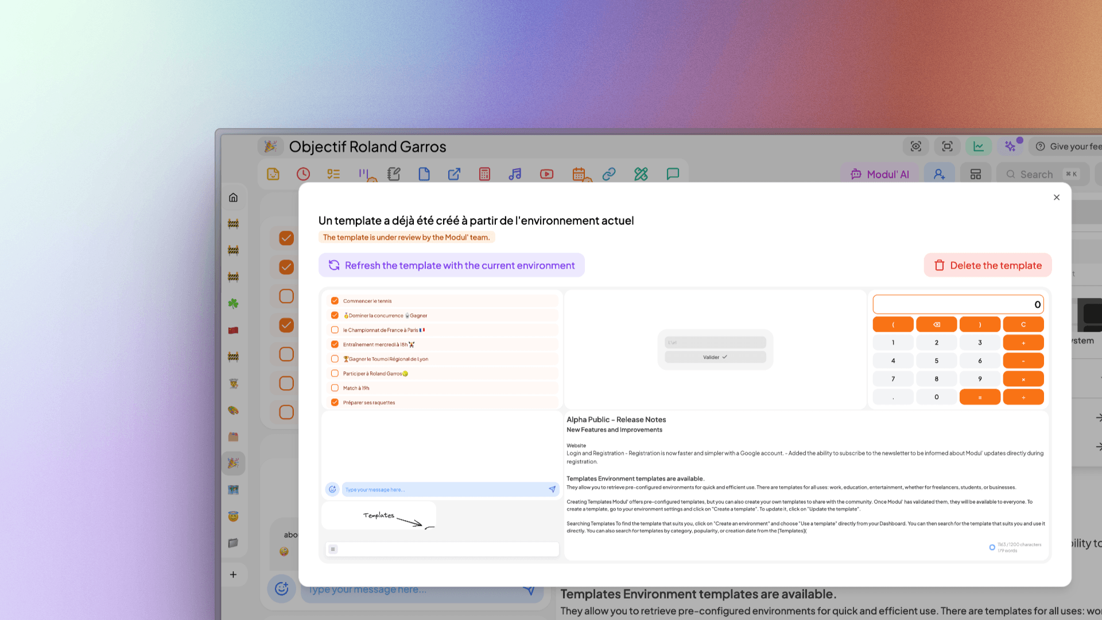
Task: Click 'Give your feedback' button
Action: [x=1066, y=146]
